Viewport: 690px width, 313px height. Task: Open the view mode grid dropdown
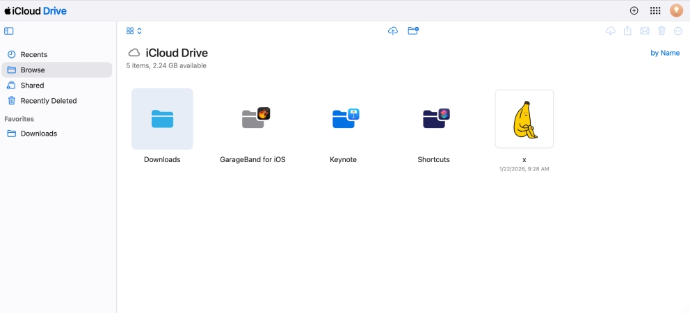(134, 31)
